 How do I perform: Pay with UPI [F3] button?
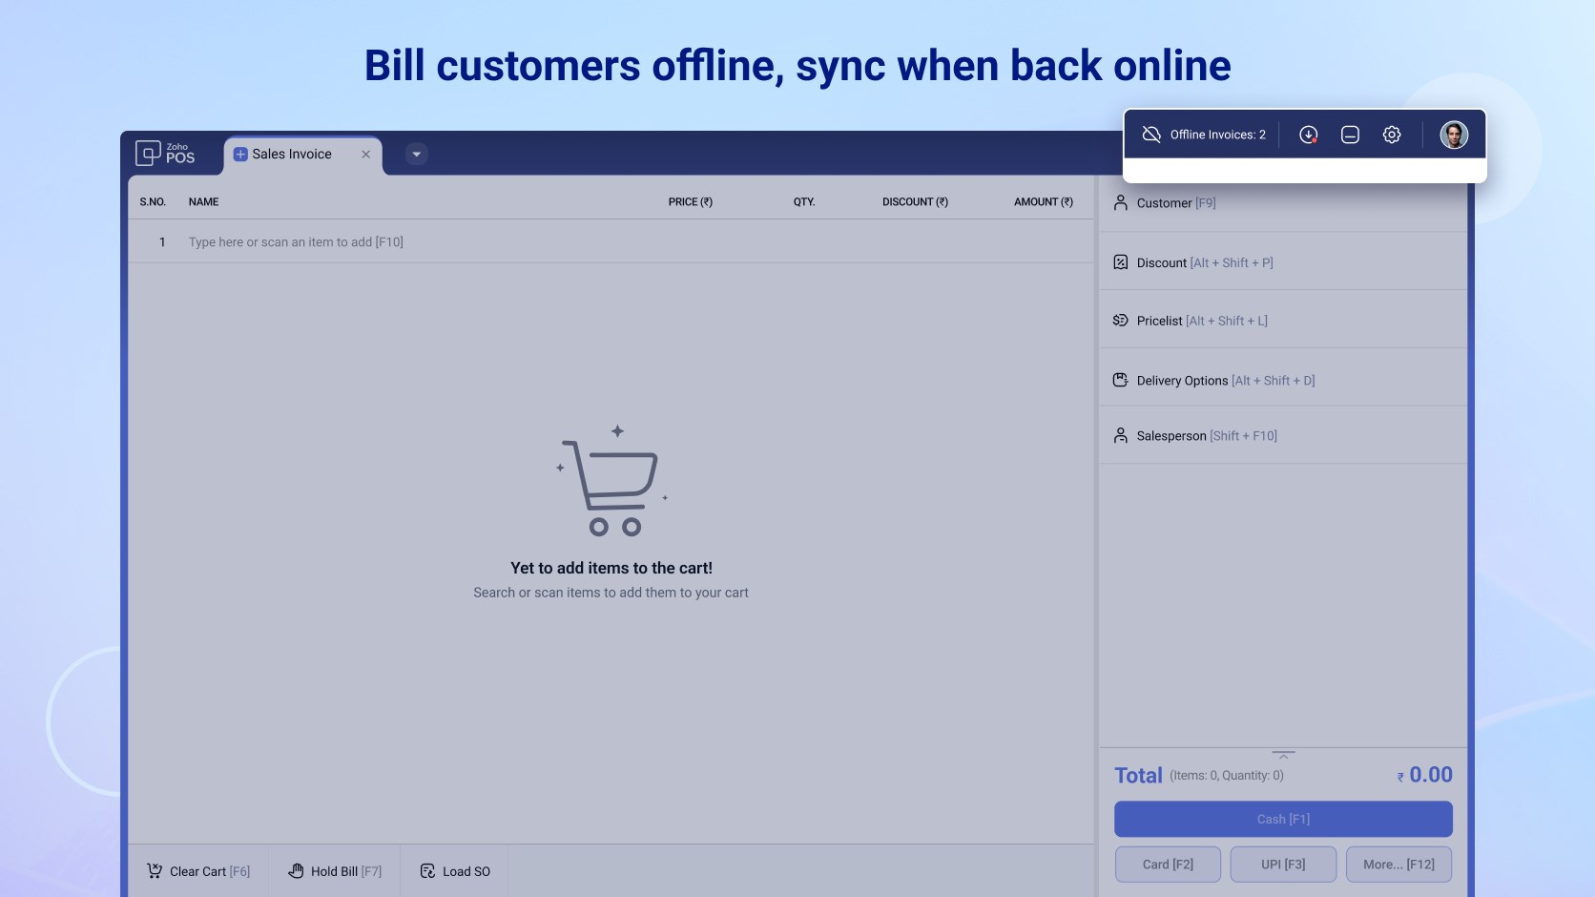point(1283,865)
